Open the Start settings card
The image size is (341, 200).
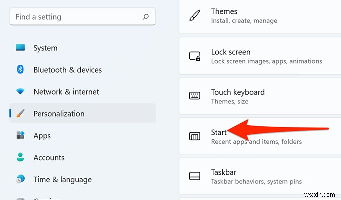260,136
